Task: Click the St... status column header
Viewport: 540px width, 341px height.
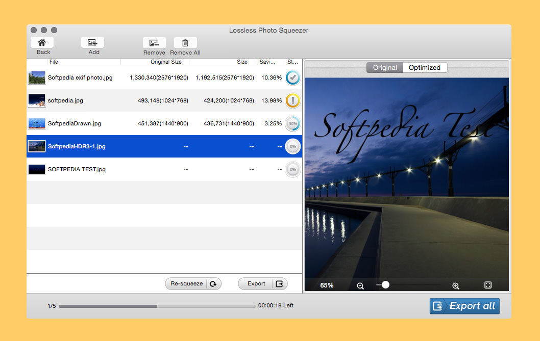Action: click(292, 62)
